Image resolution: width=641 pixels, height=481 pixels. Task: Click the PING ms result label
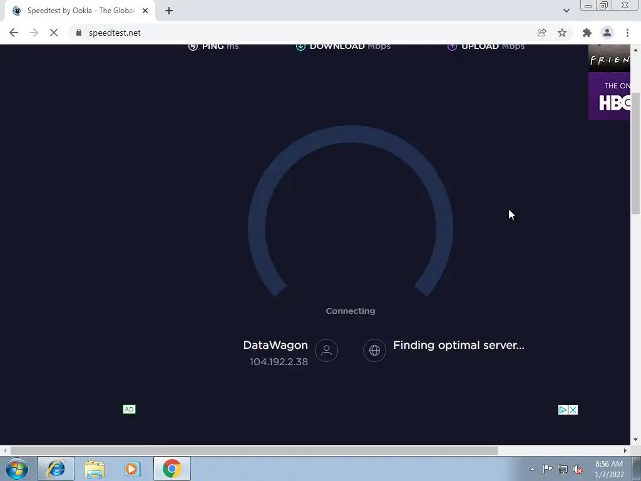[213, 46]
